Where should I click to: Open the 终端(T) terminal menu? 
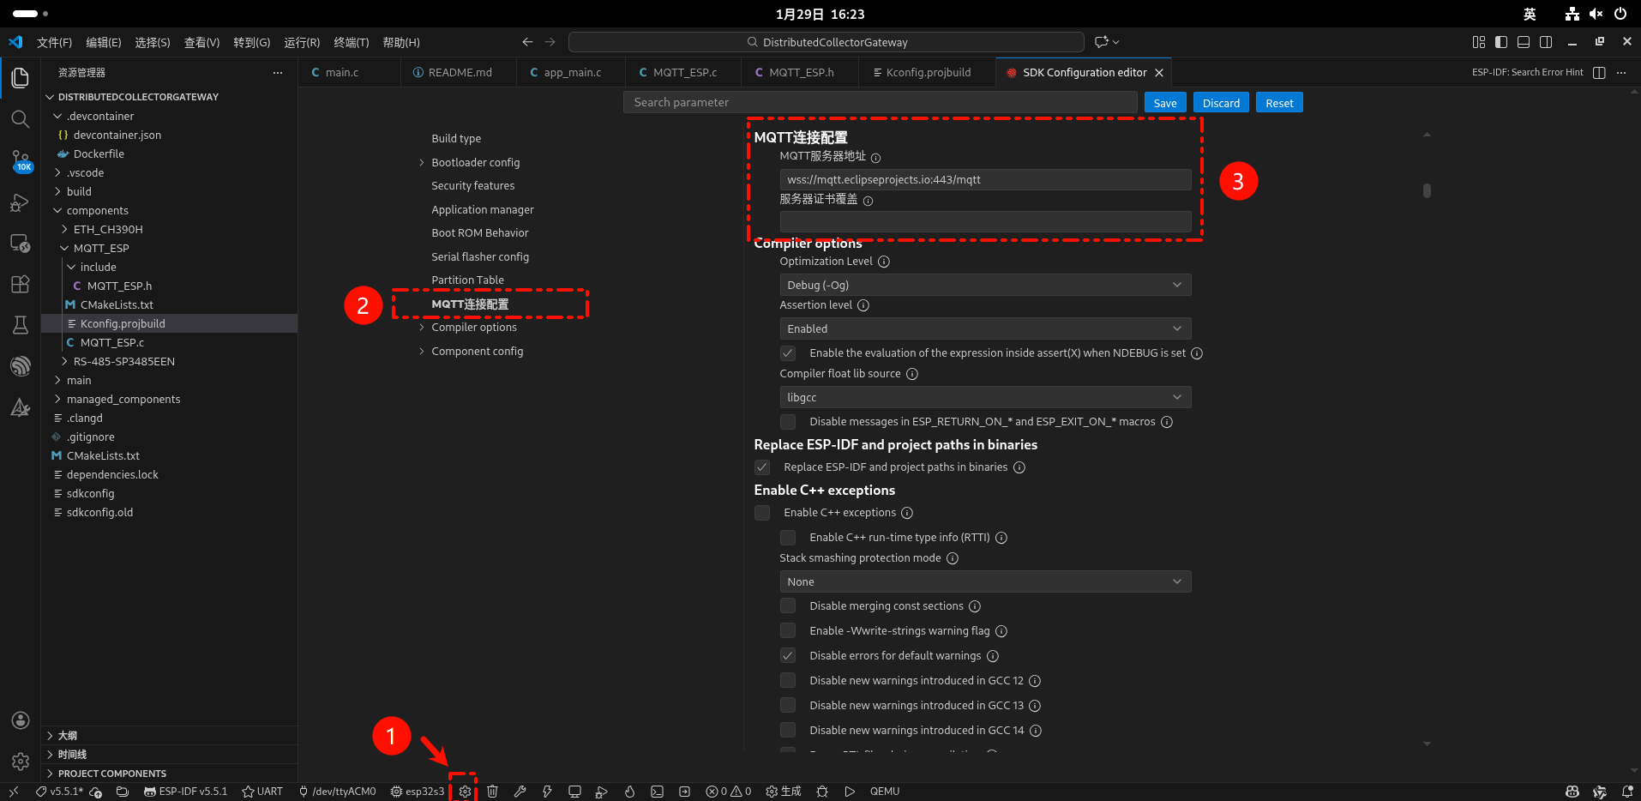point(351,42)
